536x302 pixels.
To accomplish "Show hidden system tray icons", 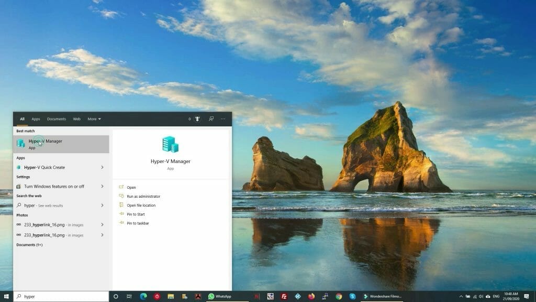I will click(x=461, y=296).
